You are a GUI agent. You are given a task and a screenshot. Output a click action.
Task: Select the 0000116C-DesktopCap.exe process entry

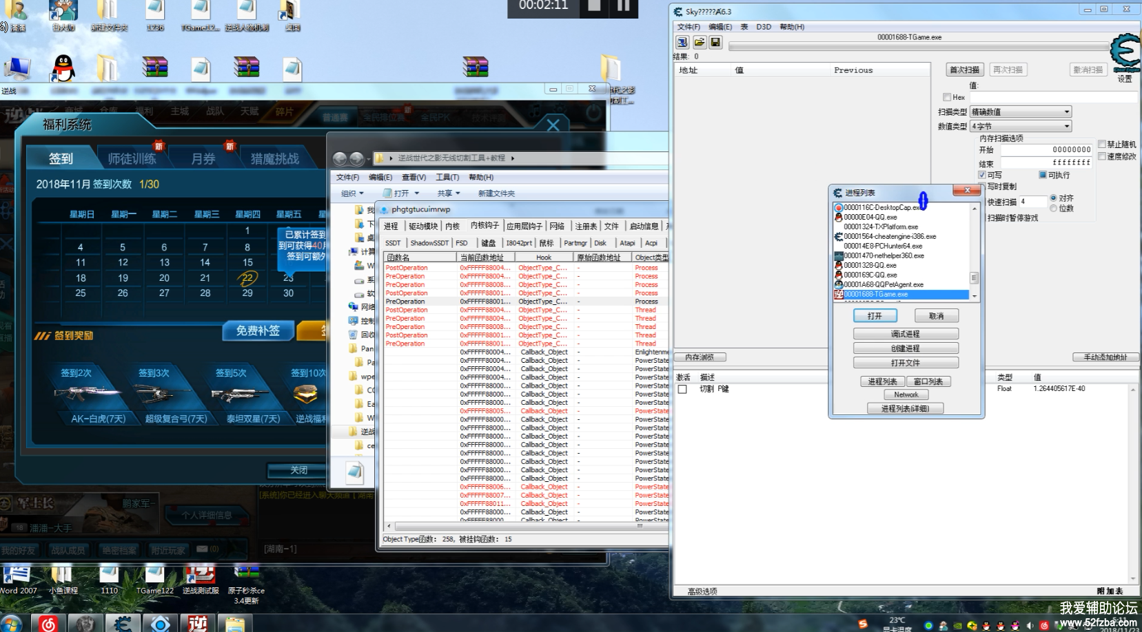(901, 207)
